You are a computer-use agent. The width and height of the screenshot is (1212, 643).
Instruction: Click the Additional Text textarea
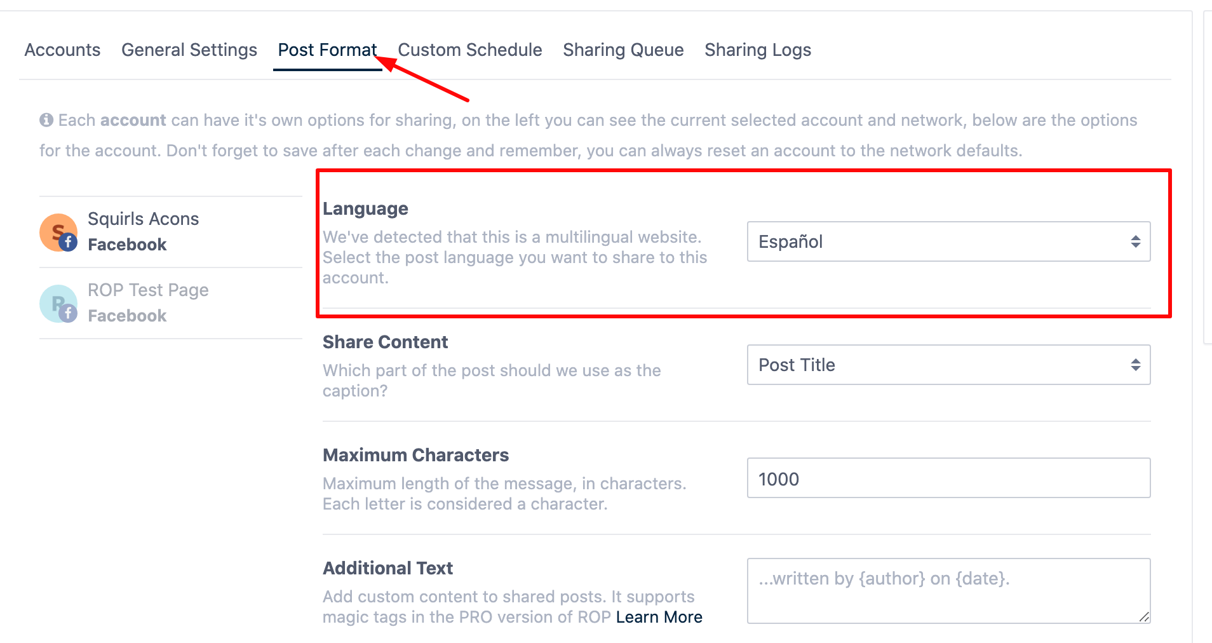point(948,591)
